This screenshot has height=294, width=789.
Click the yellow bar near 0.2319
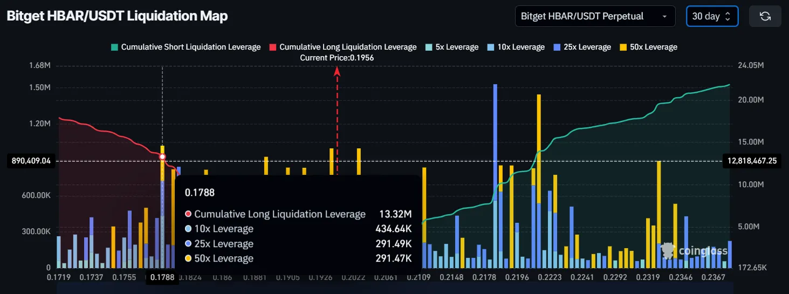click(x=659, y=214)
